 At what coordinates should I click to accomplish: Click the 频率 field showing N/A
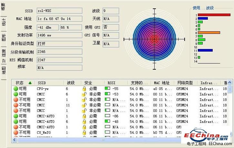59,68
